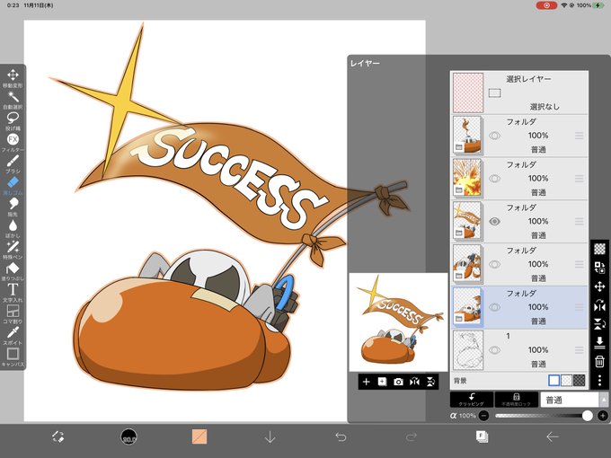
Task: Select the 投げ縄 lasso tool
Action: tap(13, 120)
